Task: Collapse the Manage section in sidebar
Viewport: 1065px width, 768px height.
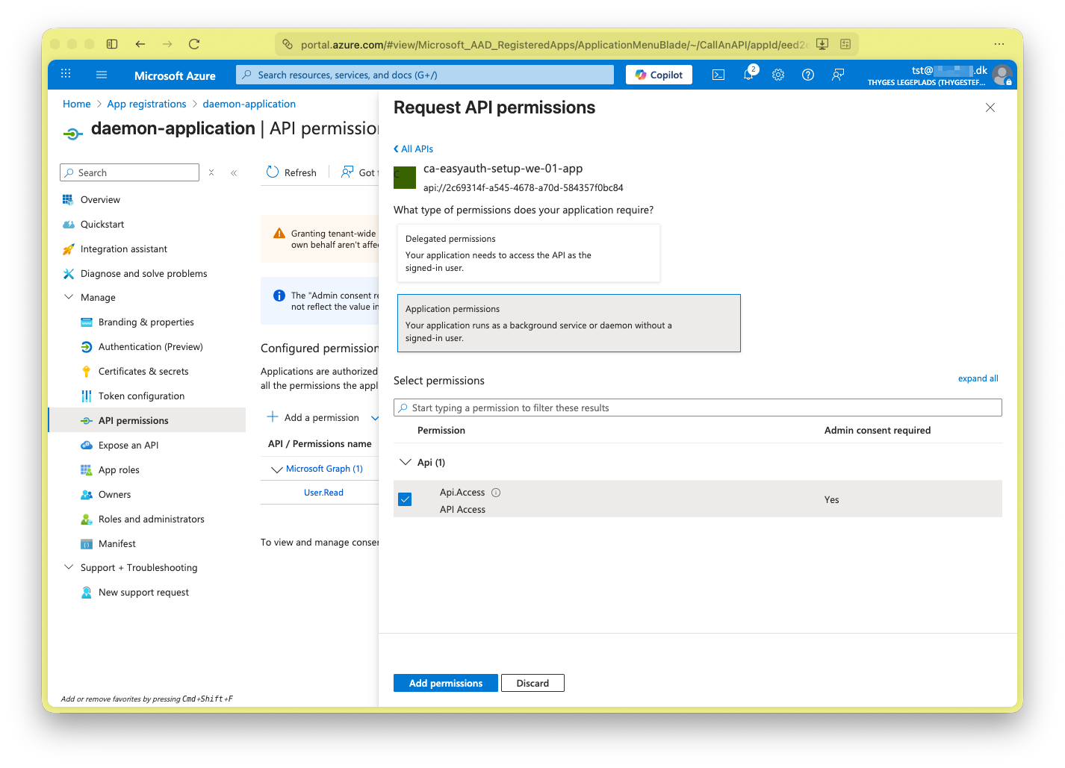Action: click(69, 297)
